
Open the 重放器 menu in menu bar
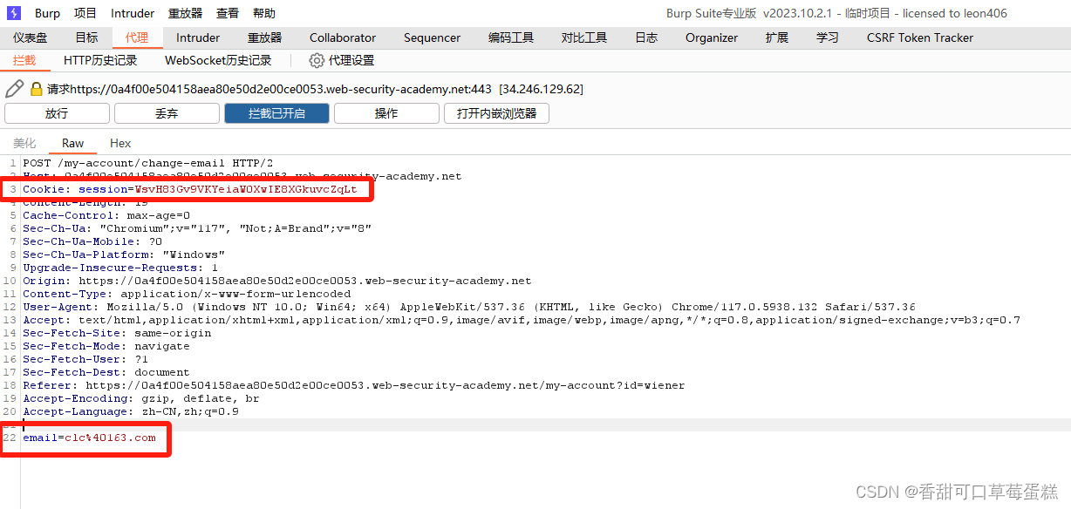pos(186,13)
